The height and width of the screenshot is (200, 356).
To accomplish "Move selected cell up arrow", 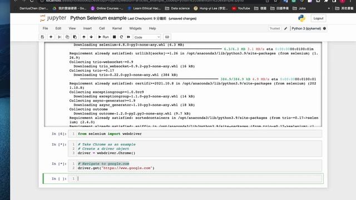I will coord(84,37).
